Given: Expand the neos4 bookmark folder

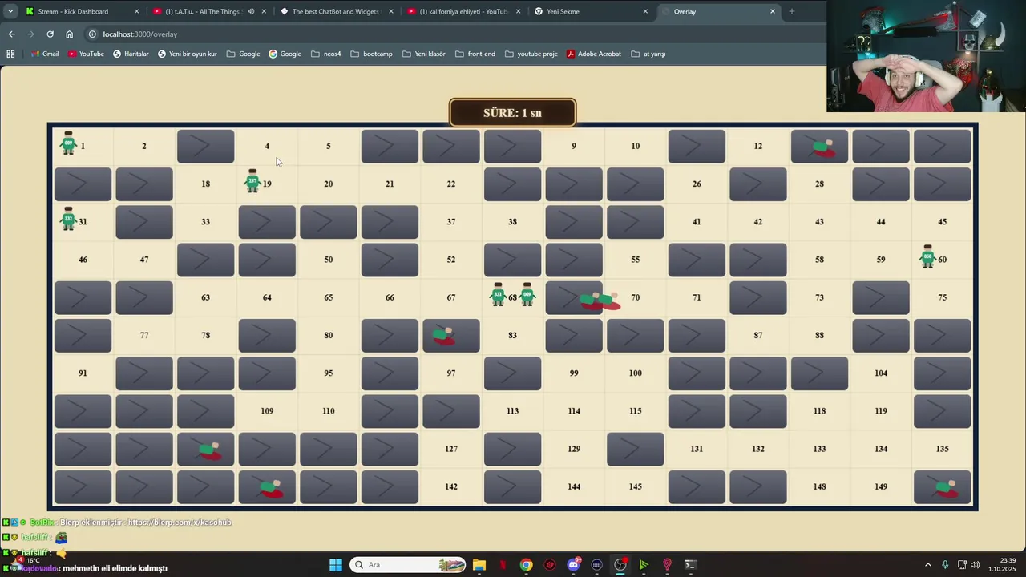Looking at the screenshot, I should pos(326,54).
